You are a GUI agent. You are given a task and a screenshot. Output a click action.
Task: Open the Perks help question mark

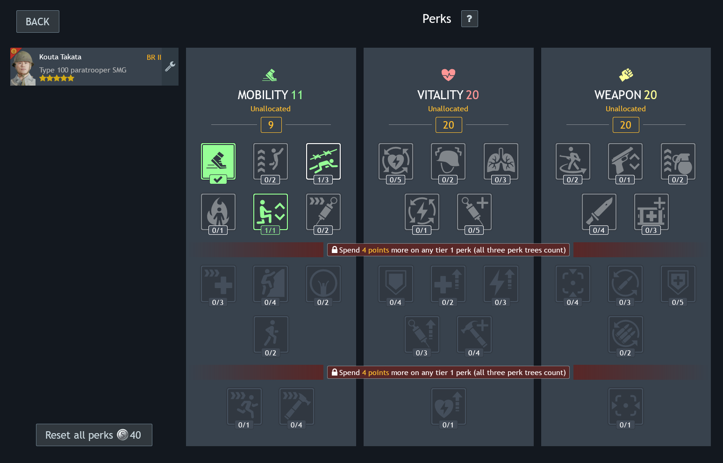point(469,19)
